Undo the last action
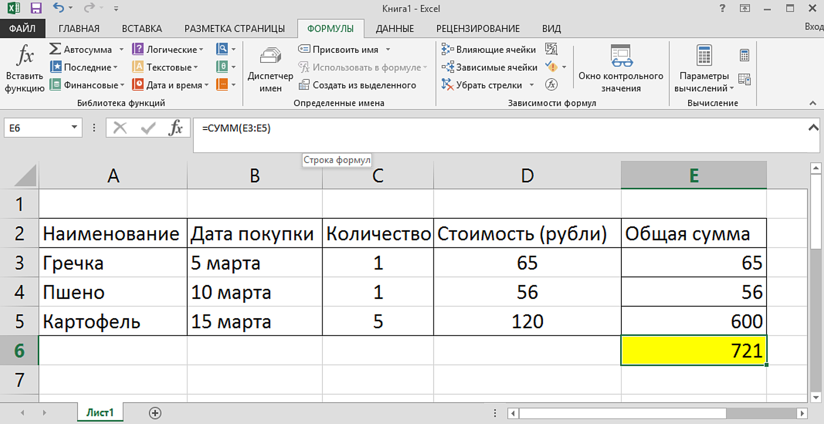 point(58,8)
